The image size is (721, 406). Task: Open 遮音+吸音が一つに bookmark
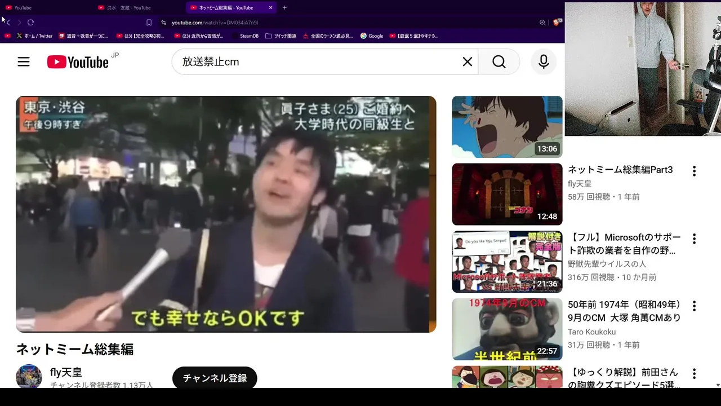click(x=83, y=36)
